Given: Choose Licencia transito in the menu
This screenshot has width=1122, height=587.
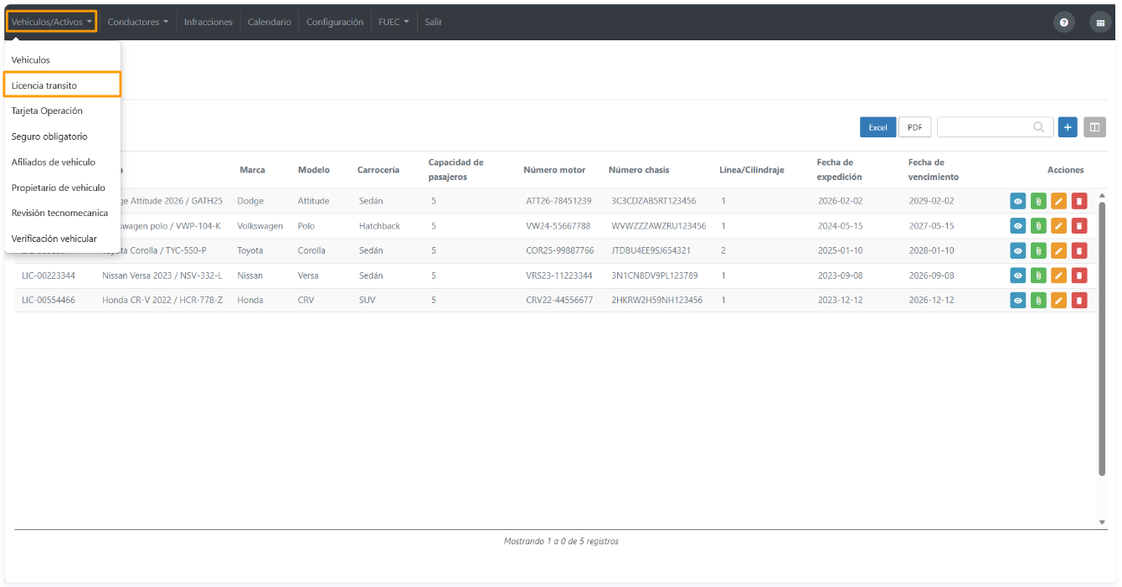Looking at the screenshot, I should [63, 85].
